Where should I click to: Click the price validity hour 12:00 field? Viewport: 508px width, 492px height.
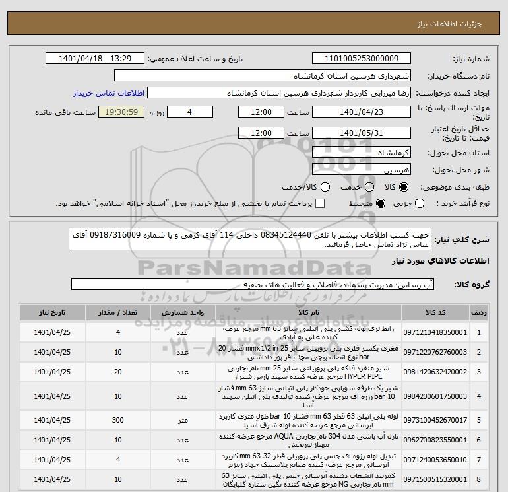click(x=261, y=133)
